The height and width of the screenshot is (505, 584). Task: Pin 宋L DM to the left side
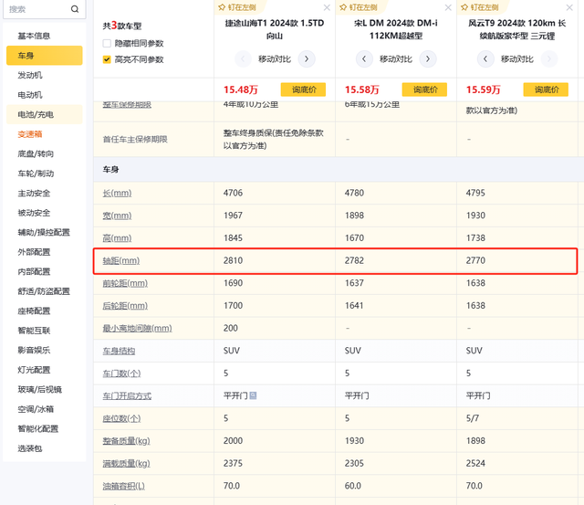(359, 7)
